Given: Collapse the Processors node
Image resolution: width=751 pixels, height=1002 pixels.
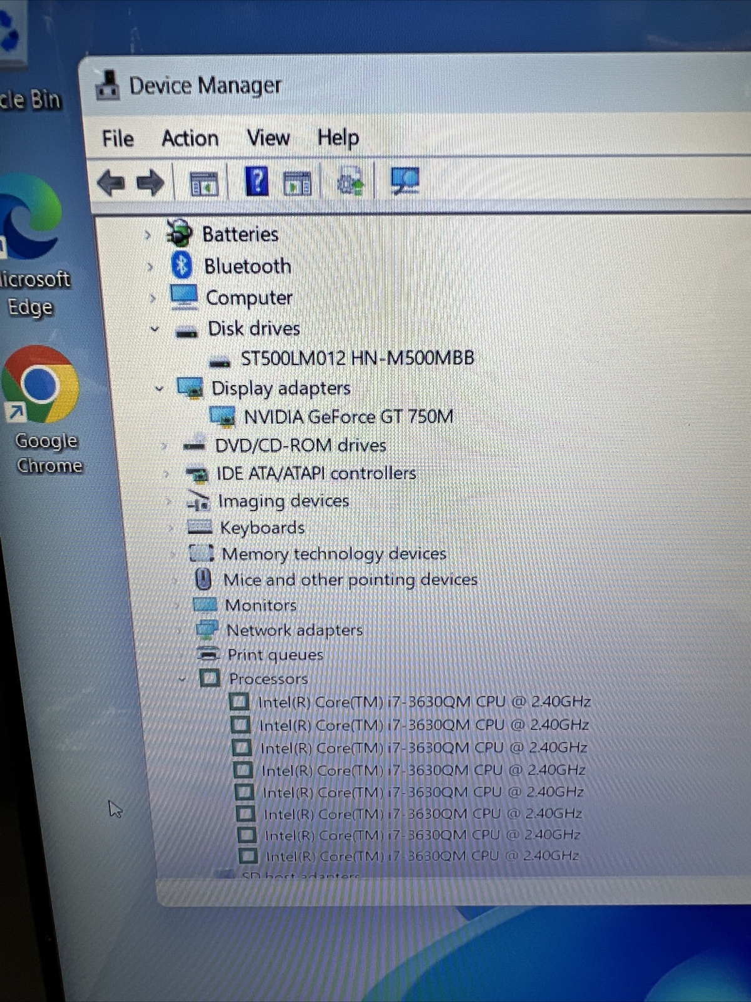Looking at the screenshot, I should click(x=182, y=679).
